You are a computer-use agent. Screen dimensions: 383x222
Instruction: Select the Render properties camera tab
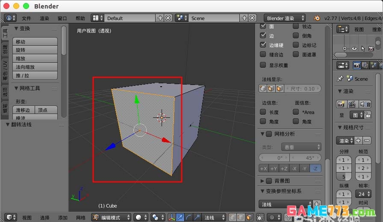point(356,65)
